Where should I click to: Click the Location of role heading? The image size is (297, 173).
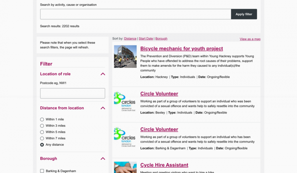[x=55, y=74]
